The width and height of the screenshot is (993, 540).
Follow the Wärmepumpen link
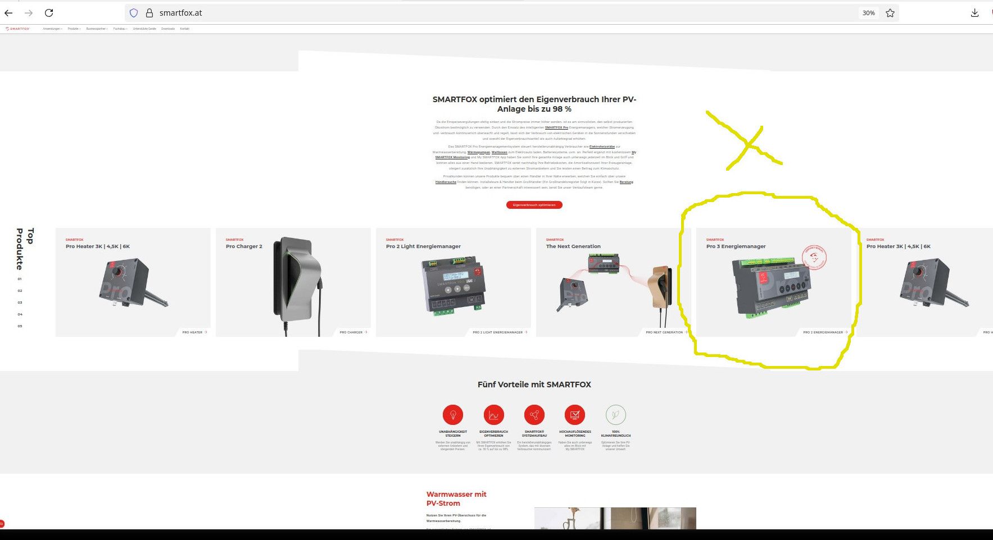point(479,152)
